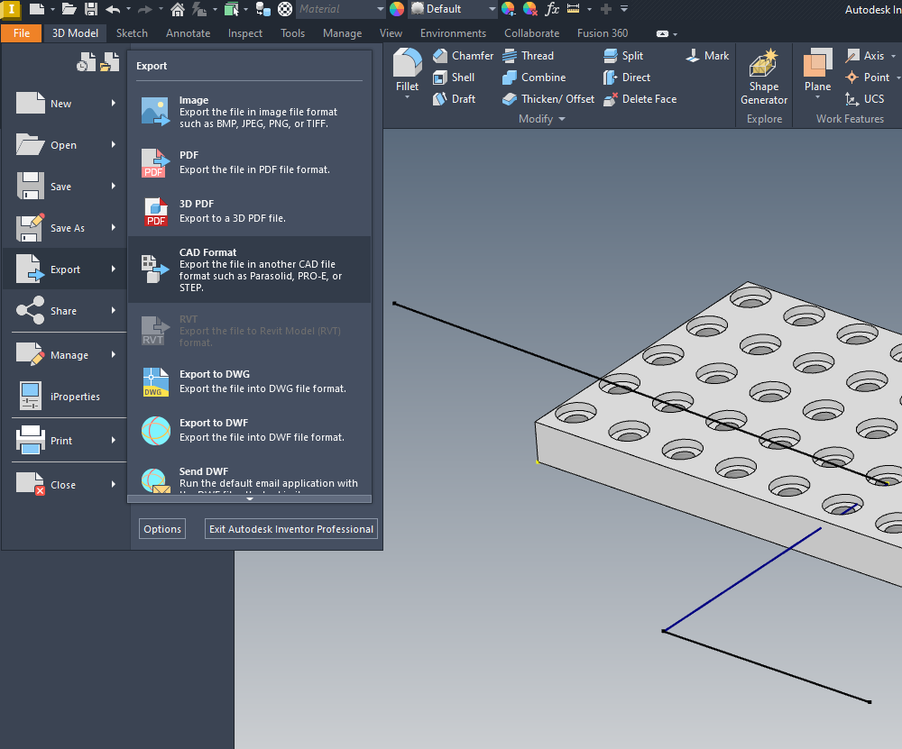
Task: Click the Clear appearance icon
Action: (529, 9)
